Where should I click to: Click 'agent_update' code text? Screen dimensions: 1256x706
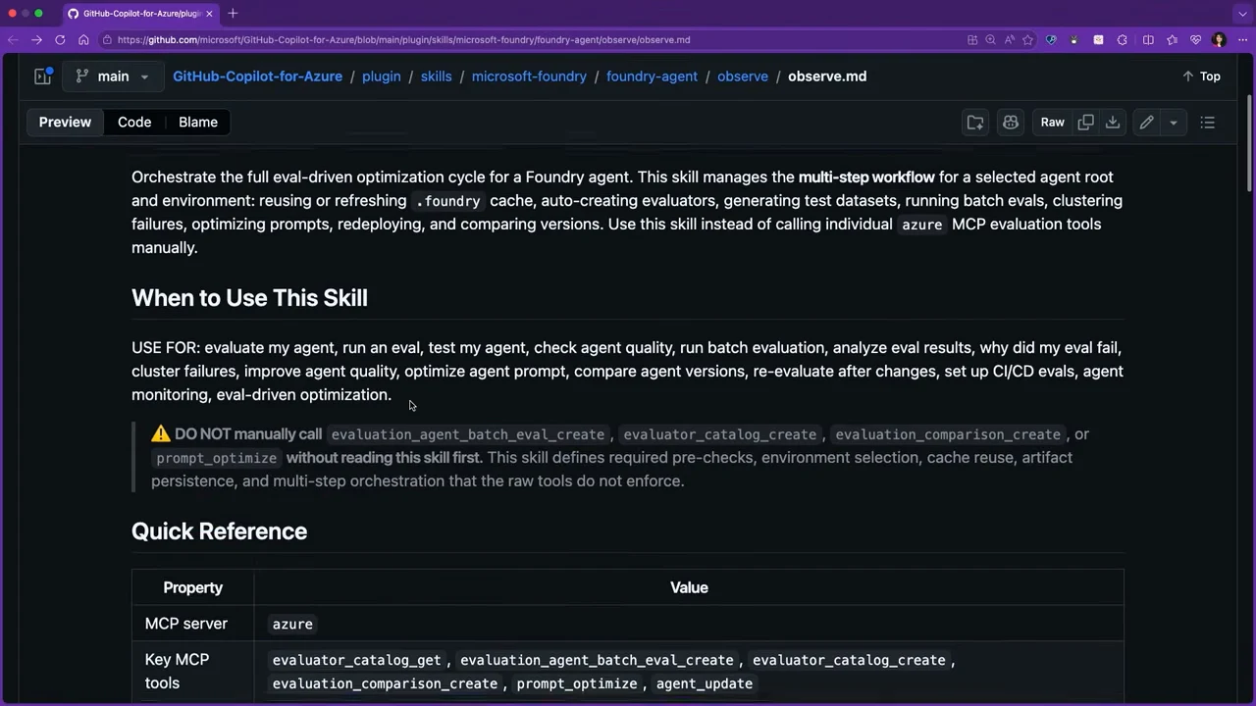pyautogui.click(x=705, y=683)
